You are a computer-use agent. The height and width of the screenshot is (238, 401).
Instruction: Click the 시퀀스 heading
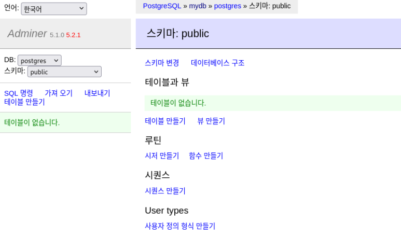[x=157, y=175]
